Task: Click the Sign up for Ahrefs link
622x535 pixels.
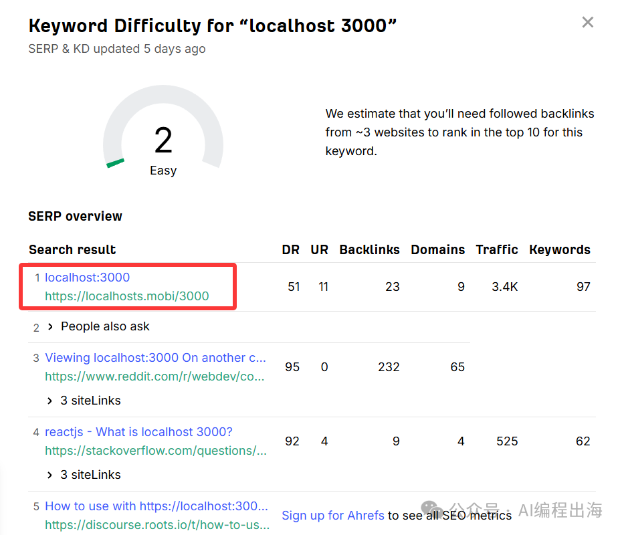Action: coord(333,515)
